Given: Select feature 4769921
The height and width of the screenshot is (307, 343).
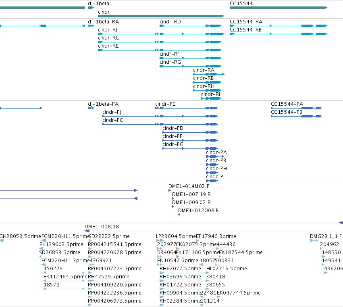Looking at the screenshot, I should coord(91,265).
